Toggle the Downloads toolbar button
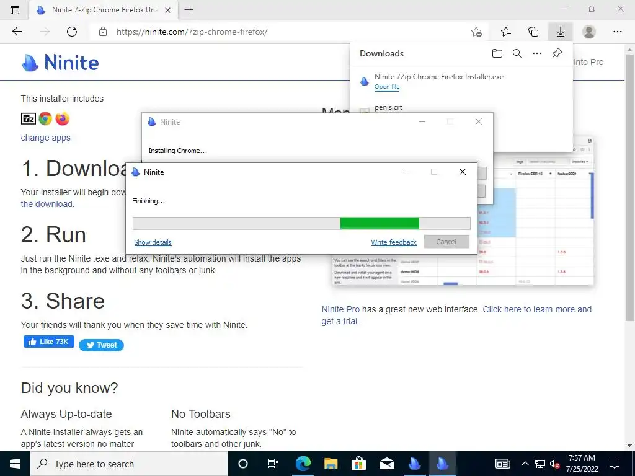Image resolution: width=635 pixels, height=476 pixels. 561,32
